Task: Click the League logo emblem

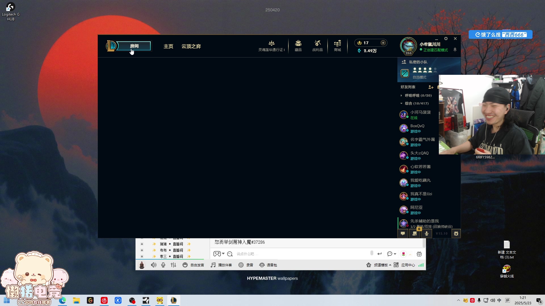Action: [111, 46]
